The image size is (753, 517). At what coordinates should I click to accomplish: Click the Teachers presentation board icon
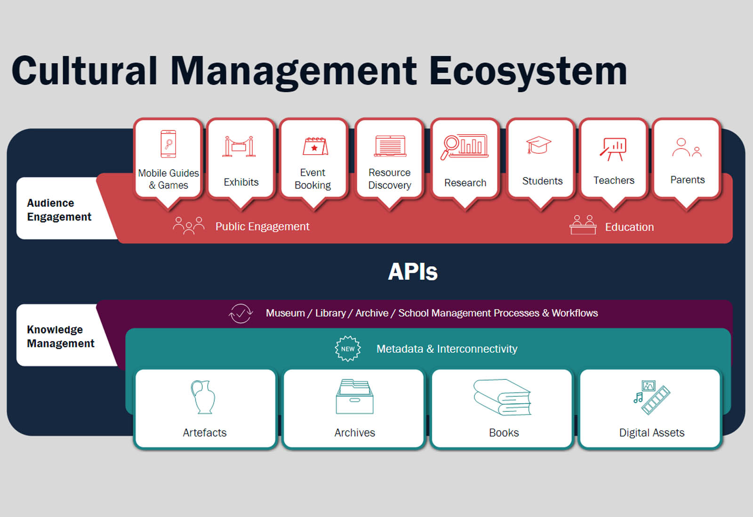pyautogui.click(x=613, y=148)
